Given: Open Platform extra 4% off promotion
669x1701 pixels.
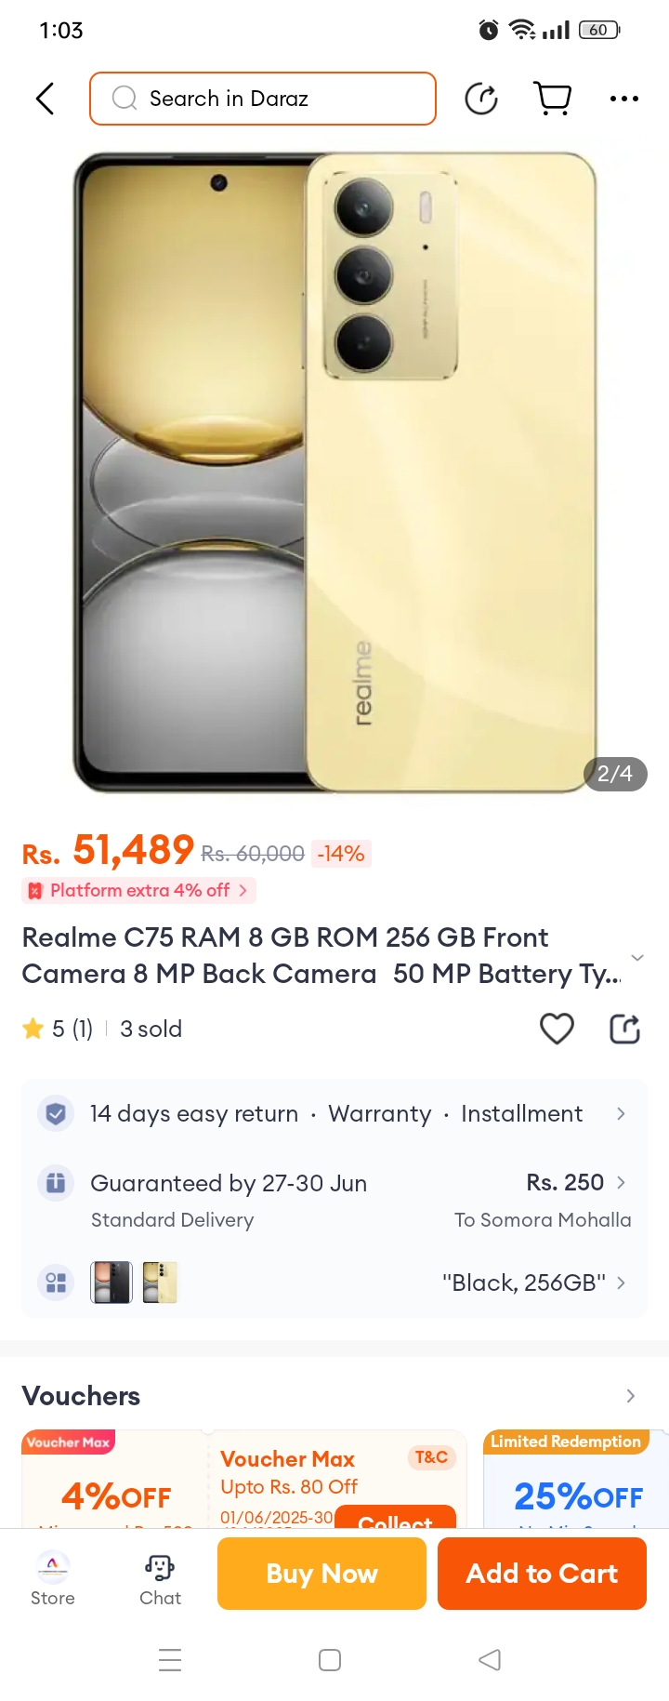Looking at the screenshot, I should click(x=139, y=890).
